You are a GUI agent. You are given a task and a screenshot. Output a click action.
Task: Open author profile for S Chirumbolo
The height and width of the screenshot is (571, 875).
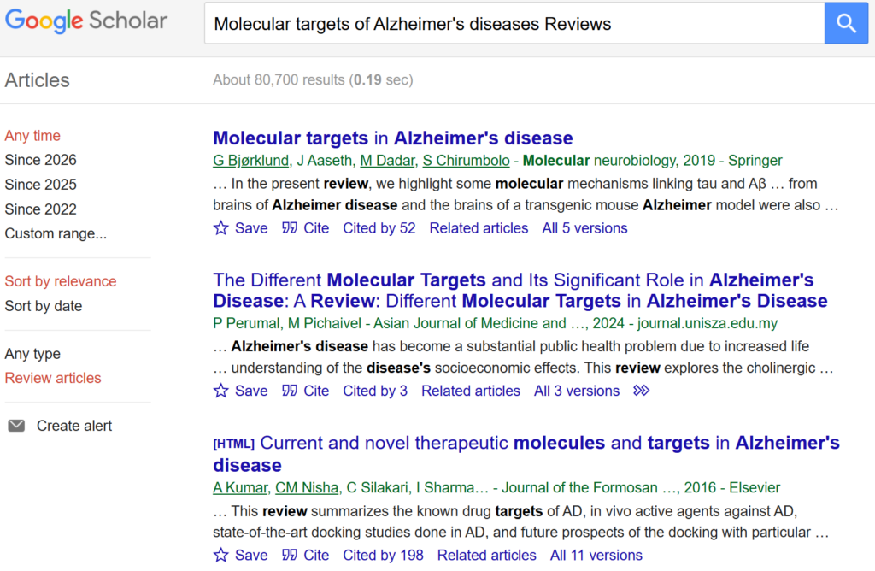coord(466,161)
